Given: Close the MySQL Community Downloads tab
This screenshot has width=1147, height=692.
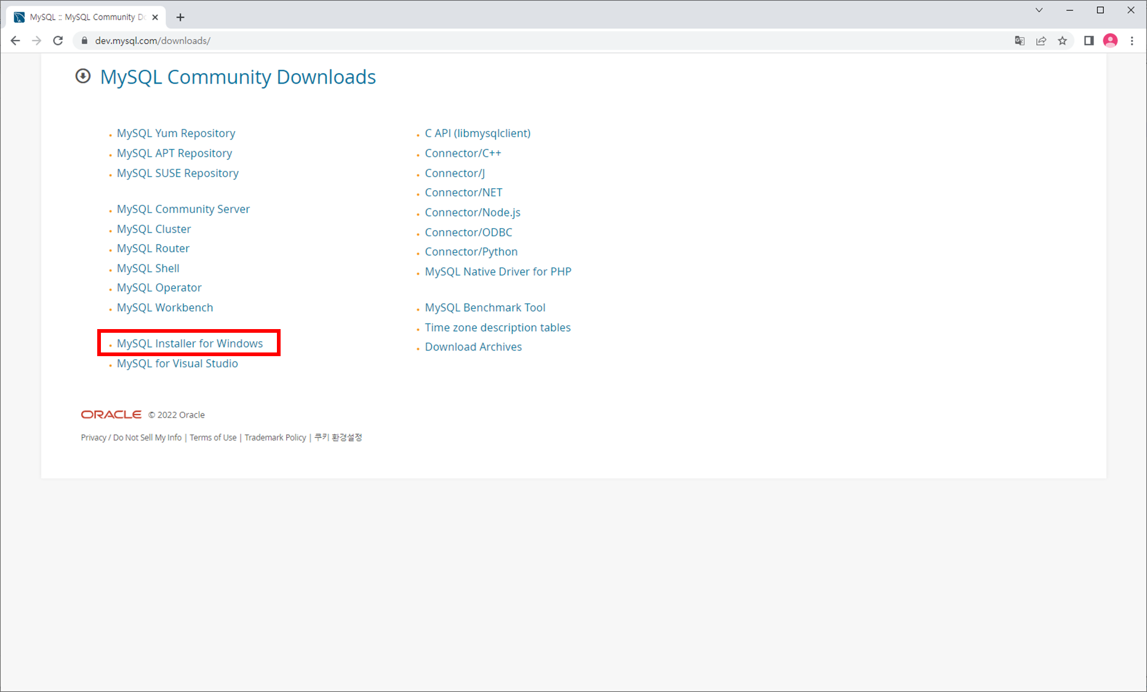Looking at the screenshot, I should (155, 17).
